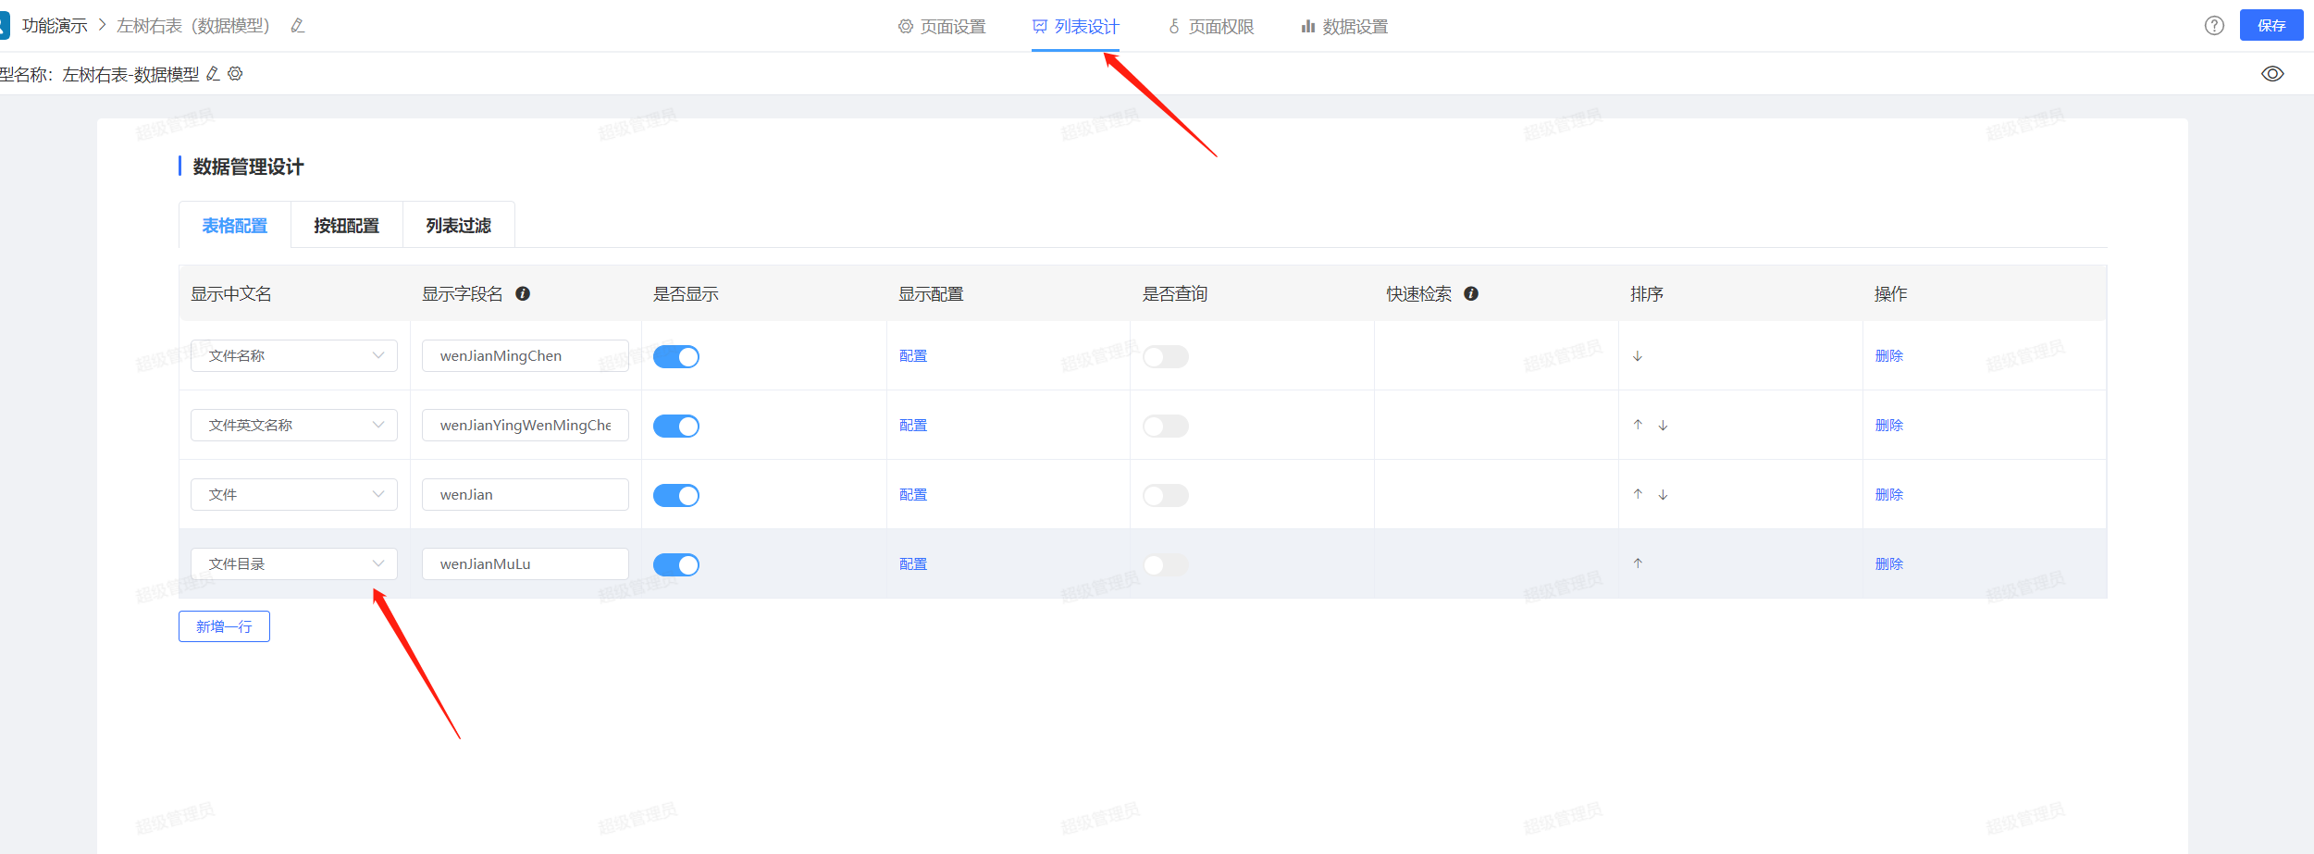This screenshot has width=2314, height=854.
Task: Move 文件名称 row down with arrow
Action: (1638, 356)
